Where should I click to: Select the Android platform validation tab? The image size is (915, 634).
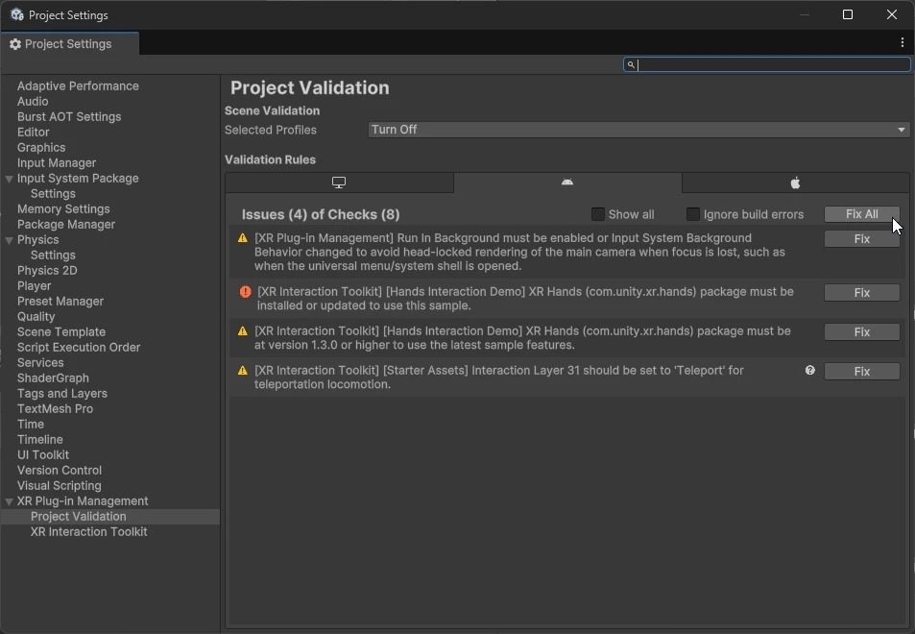click(566, 183)
